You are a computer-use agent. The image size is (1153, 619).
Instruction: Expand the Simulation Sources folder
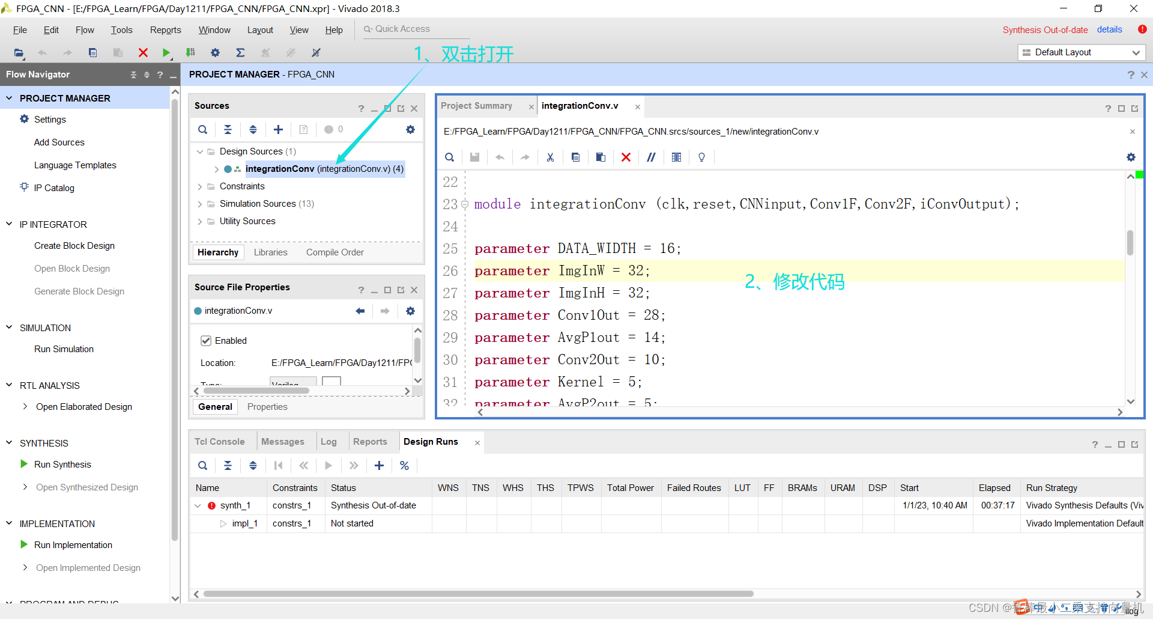click(200, 204)
